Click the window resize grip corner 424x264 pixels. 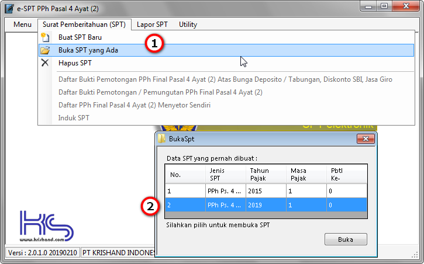415,255
